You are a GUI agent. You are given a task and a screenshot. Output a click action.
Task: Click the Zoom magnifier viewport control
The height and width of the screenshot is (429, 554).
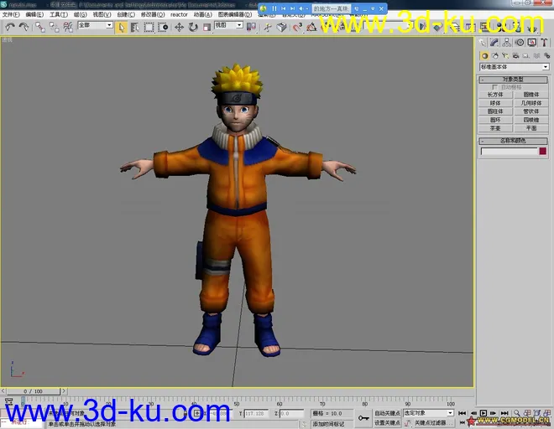tap(517, 413)
